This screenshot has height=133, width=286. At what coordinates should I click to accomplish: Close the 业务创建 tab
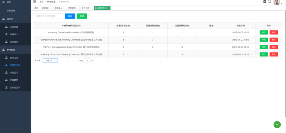coord(50,8)
